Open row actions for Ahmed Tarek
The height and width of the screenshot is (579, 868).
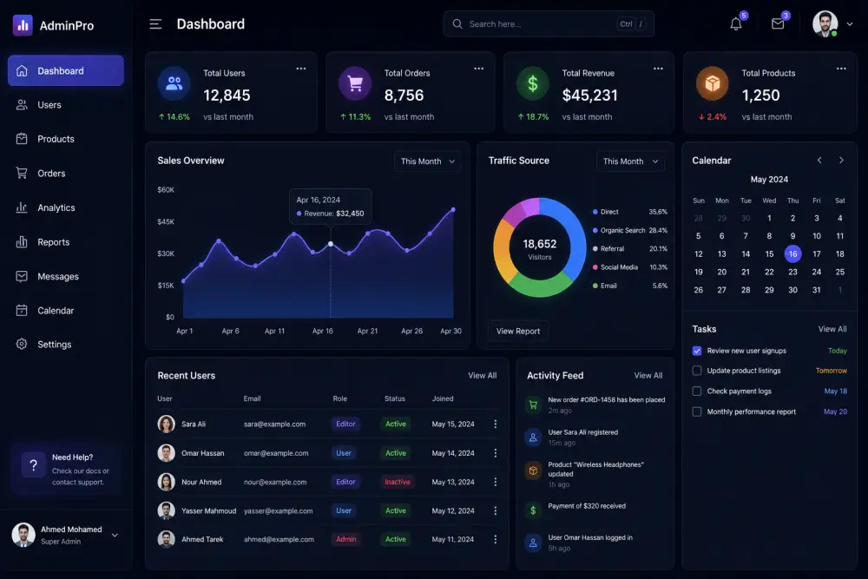496,539
